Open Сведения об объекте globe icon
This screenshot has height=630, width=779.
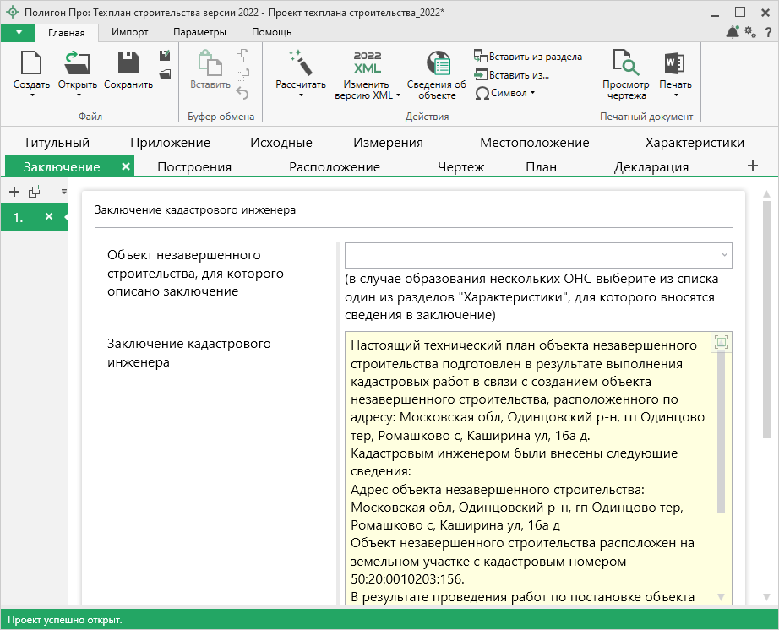pos(436,64)
